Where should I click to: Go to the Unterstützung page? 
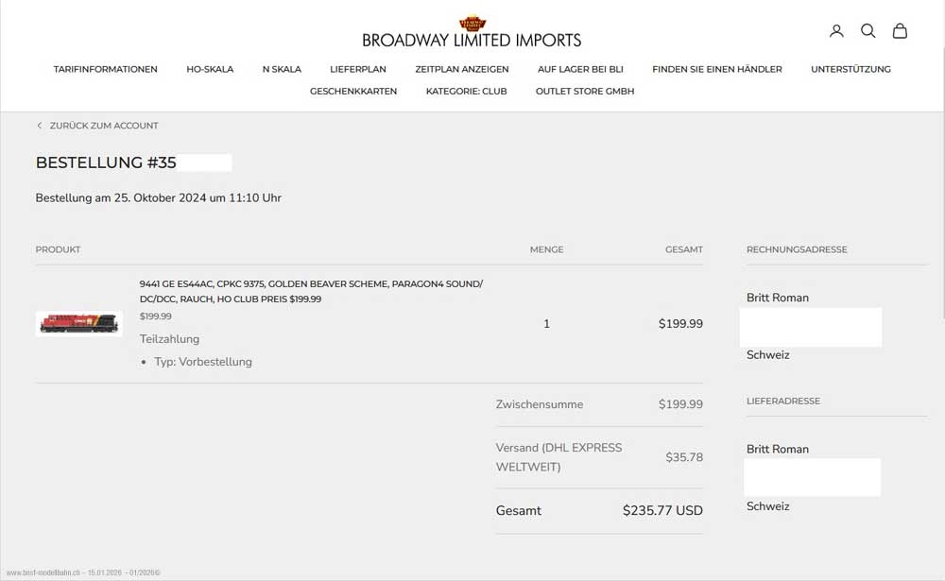pos(850,69)
